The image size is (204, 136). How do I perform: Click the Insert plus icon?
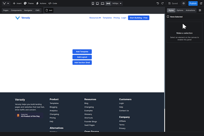(x=14, y=3)
